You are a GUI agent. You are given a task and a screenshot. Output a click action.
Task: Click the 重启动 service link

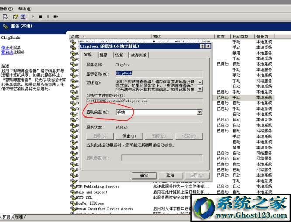pos(7,52)
